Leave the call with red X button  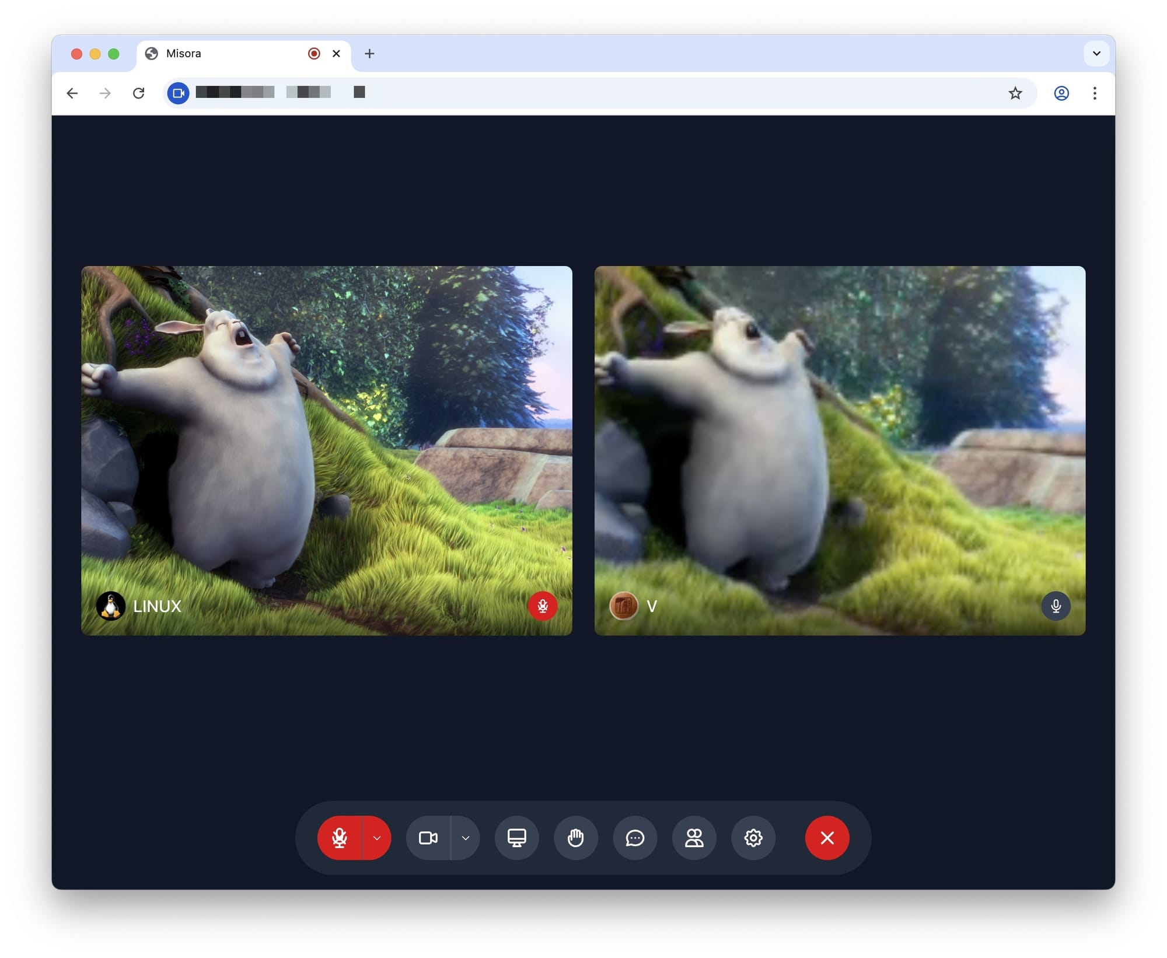[x=827, y=838]
